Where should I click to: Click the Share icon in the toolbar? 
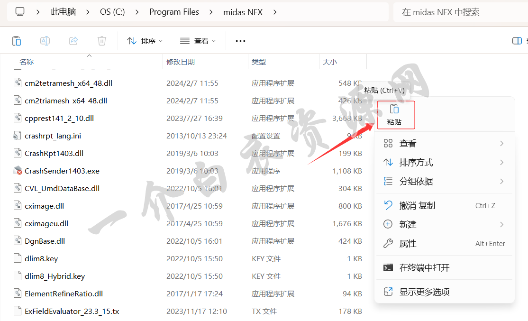[73, 41]
